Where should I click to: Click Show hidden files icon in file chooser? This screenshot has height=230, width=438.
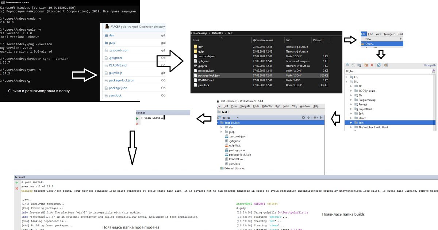point(386,65)
